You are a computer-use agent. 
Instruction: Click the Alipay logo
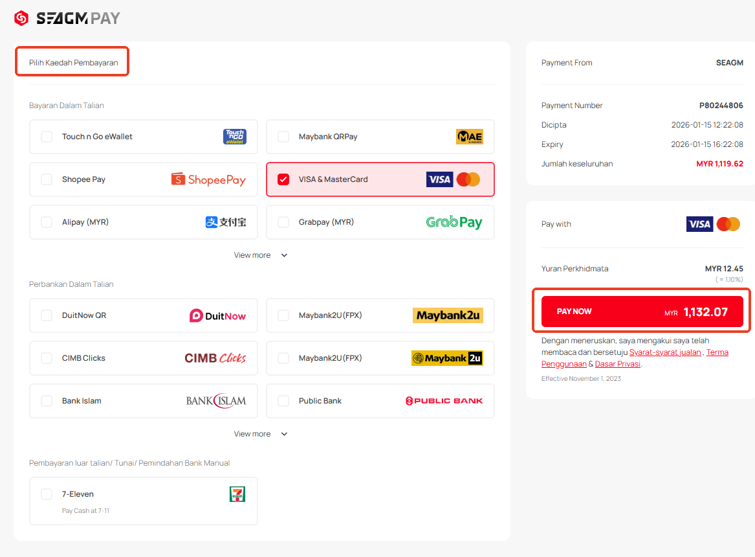(226, 222)
